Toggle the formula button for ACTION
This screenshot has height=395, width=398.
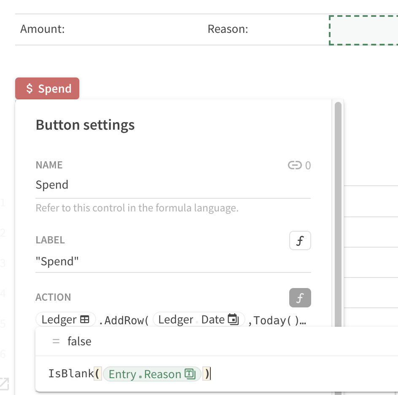coord(300,298)
